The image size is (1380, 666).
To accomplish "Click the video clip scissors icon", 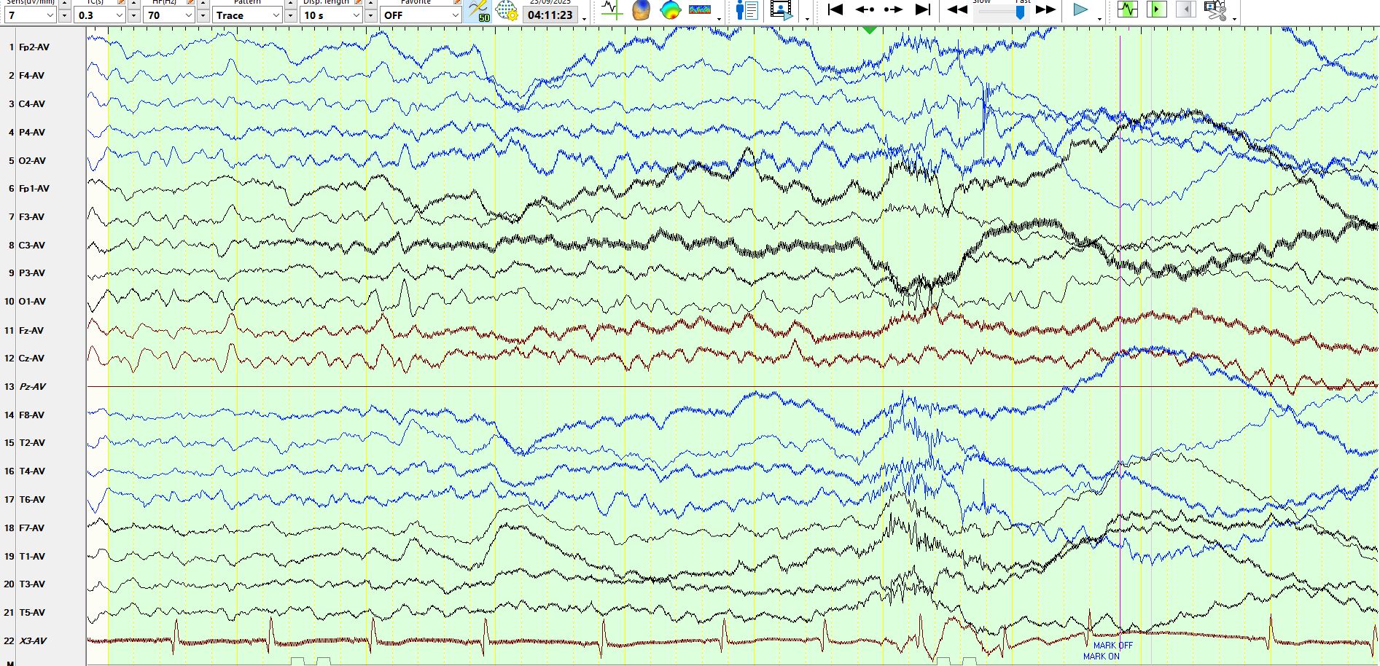I will (1215, 10).
